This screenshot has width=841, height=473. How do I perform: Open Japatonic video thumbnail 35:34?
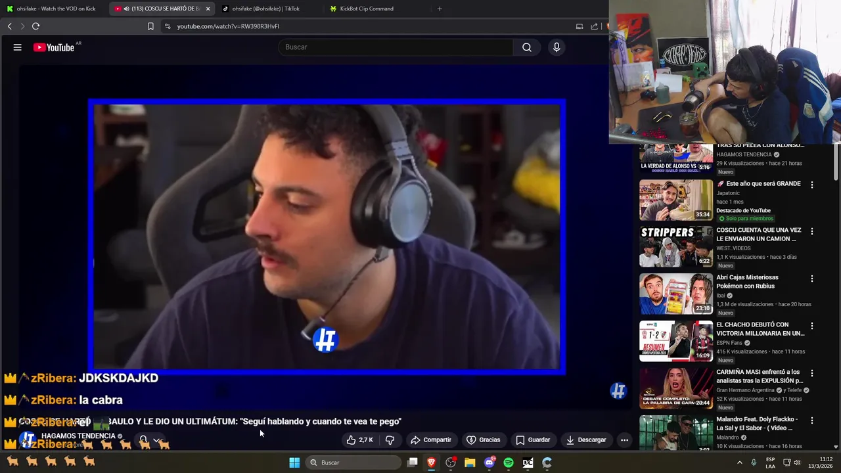click(x=676, y=200)
